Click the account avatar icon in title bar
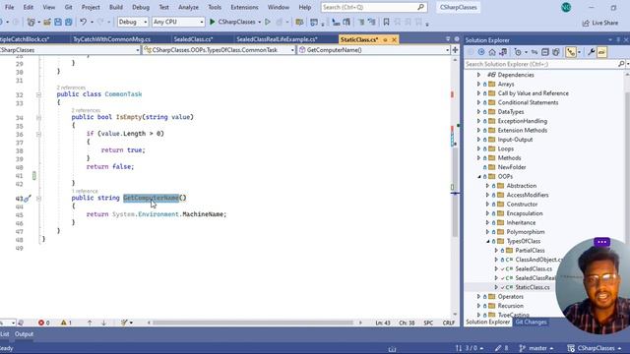The width and height of the screenshot is (630, 354). (x=566, y=7)
